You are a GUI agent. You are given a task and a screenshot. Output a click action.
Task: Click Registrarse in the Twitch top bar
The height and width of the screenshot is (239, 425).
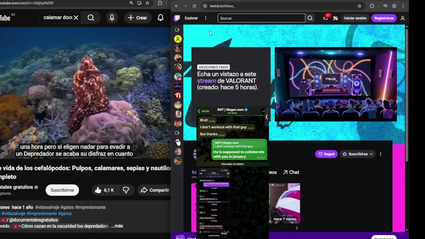coord(384,18)
